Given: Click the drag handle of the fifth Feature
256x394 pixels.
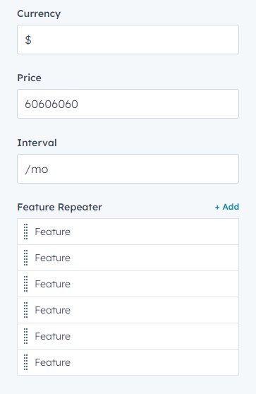Looking at the screenshot, I should pyautogui.click(x=25, y=336).
